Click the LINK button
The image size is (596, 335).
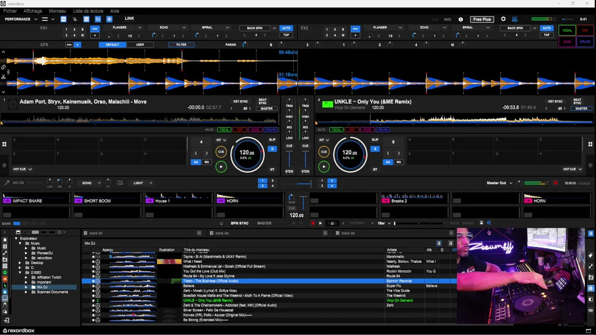point(129,19)
